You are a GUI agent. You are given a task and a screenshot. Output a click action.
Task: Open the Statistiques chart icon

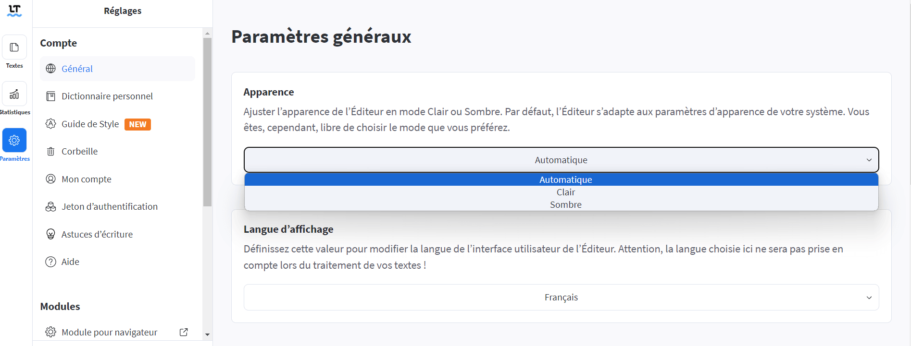pyautogui.click(x=14, y=94)
